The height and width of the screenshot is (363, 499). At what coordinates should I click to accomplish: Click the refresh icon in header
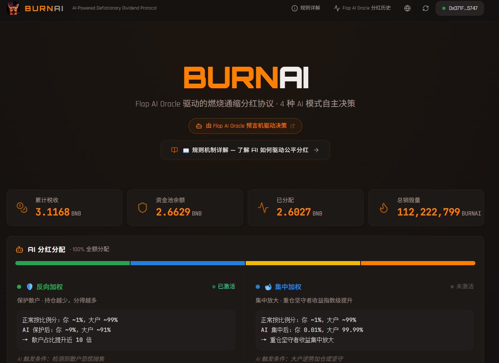(425, 8)
